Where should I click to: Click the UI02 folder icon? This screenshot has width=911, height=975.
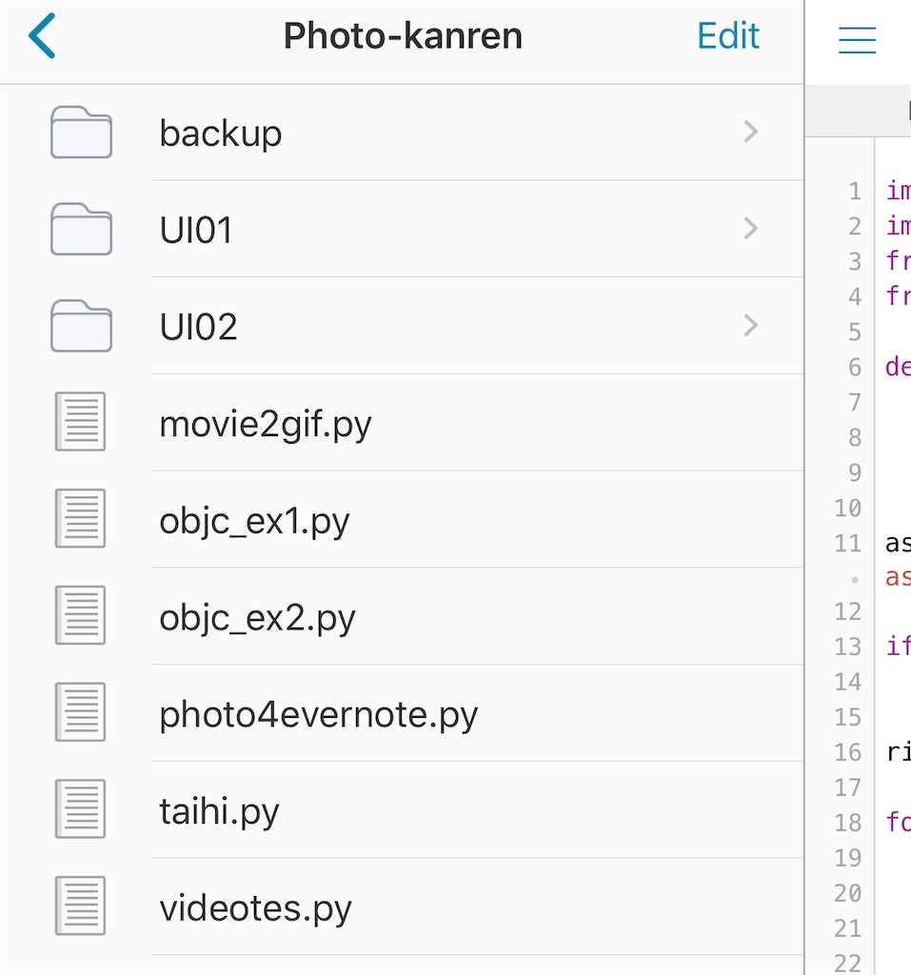pos(82,326)
